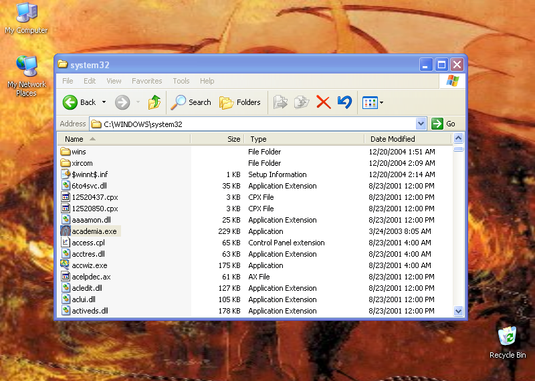Click the scrollbar down arrow
Image resolution: width=535 pixels, height=381 pixels.
(x=458, y=311)
